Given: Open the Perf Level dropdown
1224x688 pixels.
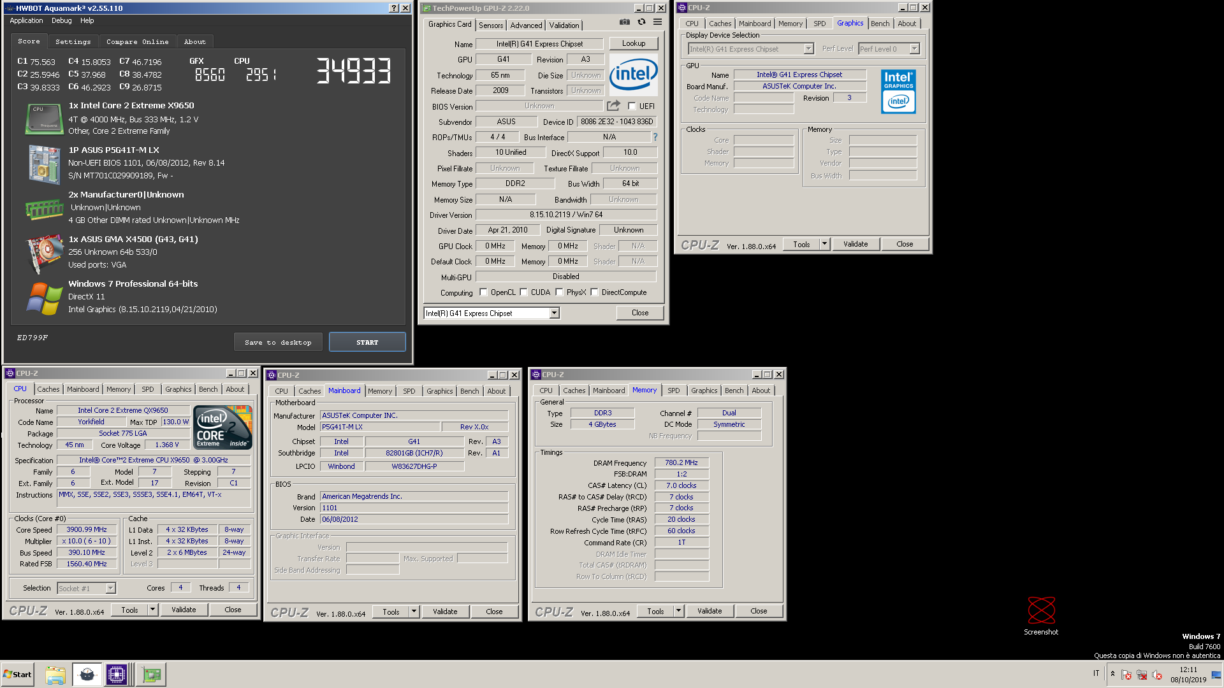Looking at the screenshot, I should pos(914,49).
